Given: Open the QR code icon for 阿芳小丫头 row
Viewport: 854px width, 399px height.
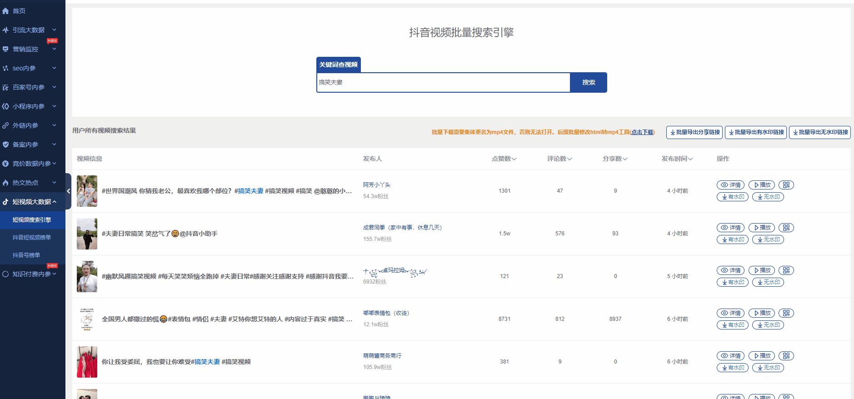Looking at the screenshot, I should (x=786, y=185).
